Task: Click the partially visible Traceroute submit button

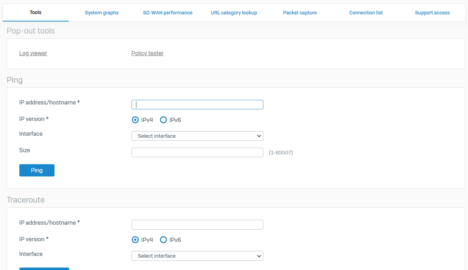Action: pos(44,269)
